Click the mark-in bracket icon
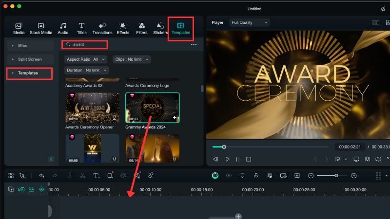This screenshot has height=219, width=390. point(315,159)
